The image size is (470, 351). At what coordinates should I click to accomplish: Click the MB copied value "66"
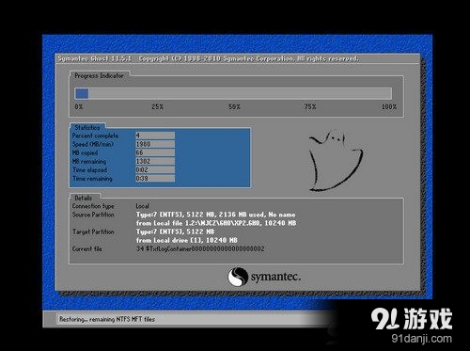coord(155,152)
